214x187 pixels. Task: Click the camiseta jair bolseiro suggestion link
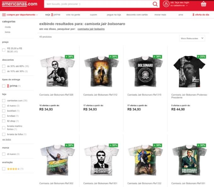[91, 29]
